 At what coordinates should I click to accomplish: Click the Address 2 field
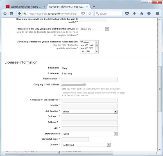[90, 123]
